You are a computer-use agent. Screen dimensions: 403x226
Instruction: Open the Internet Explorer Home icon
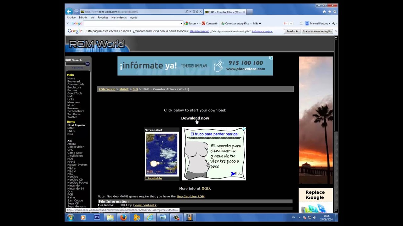point(324,12)
